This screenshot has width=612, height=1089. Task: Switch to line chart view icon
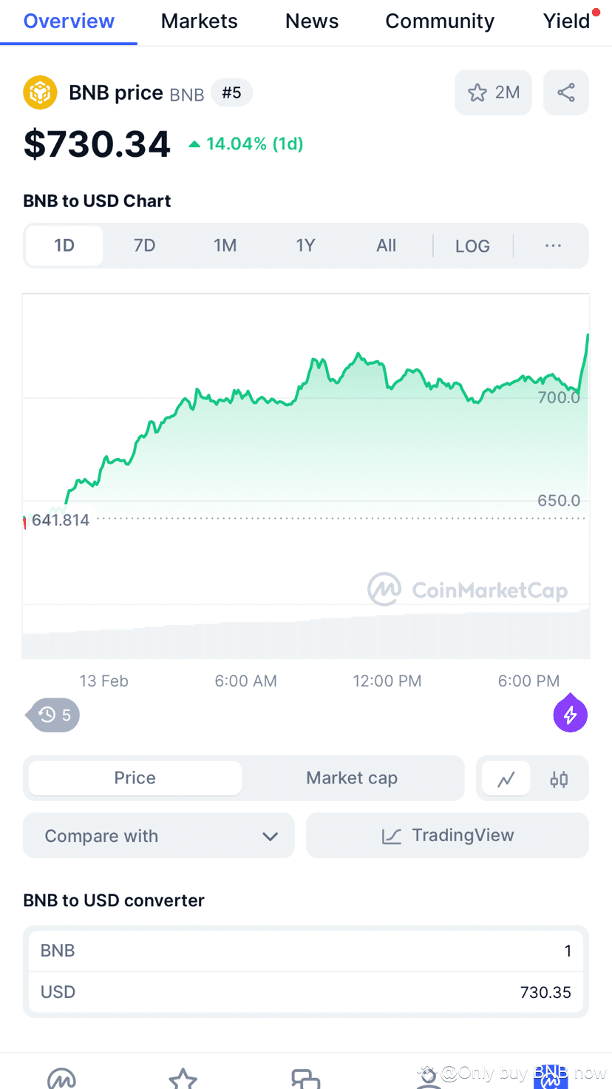(506, 779)
